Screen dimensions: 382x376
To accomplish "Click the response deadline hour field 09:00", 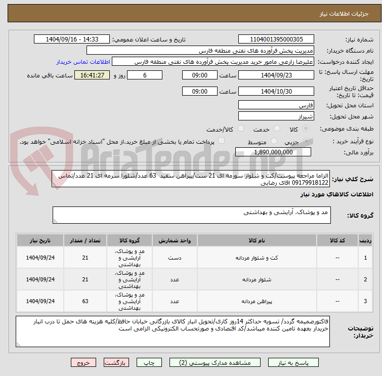I will click(x=199, y=75).
